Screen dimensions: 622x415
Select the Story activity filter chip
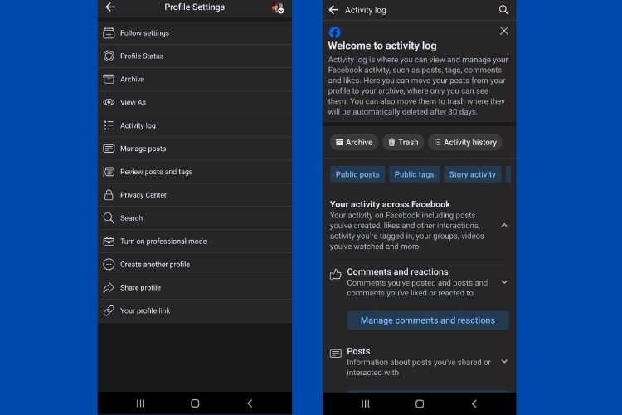point(472,174)
